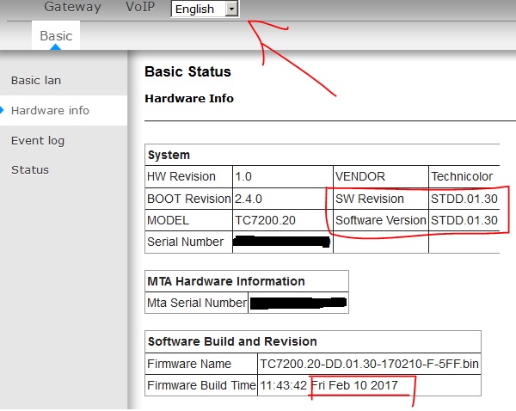Image resolution: width=516 pixels, height=411 pixels.
Task: Select Hardware info in the sidebar
Action: coord(50,111)
